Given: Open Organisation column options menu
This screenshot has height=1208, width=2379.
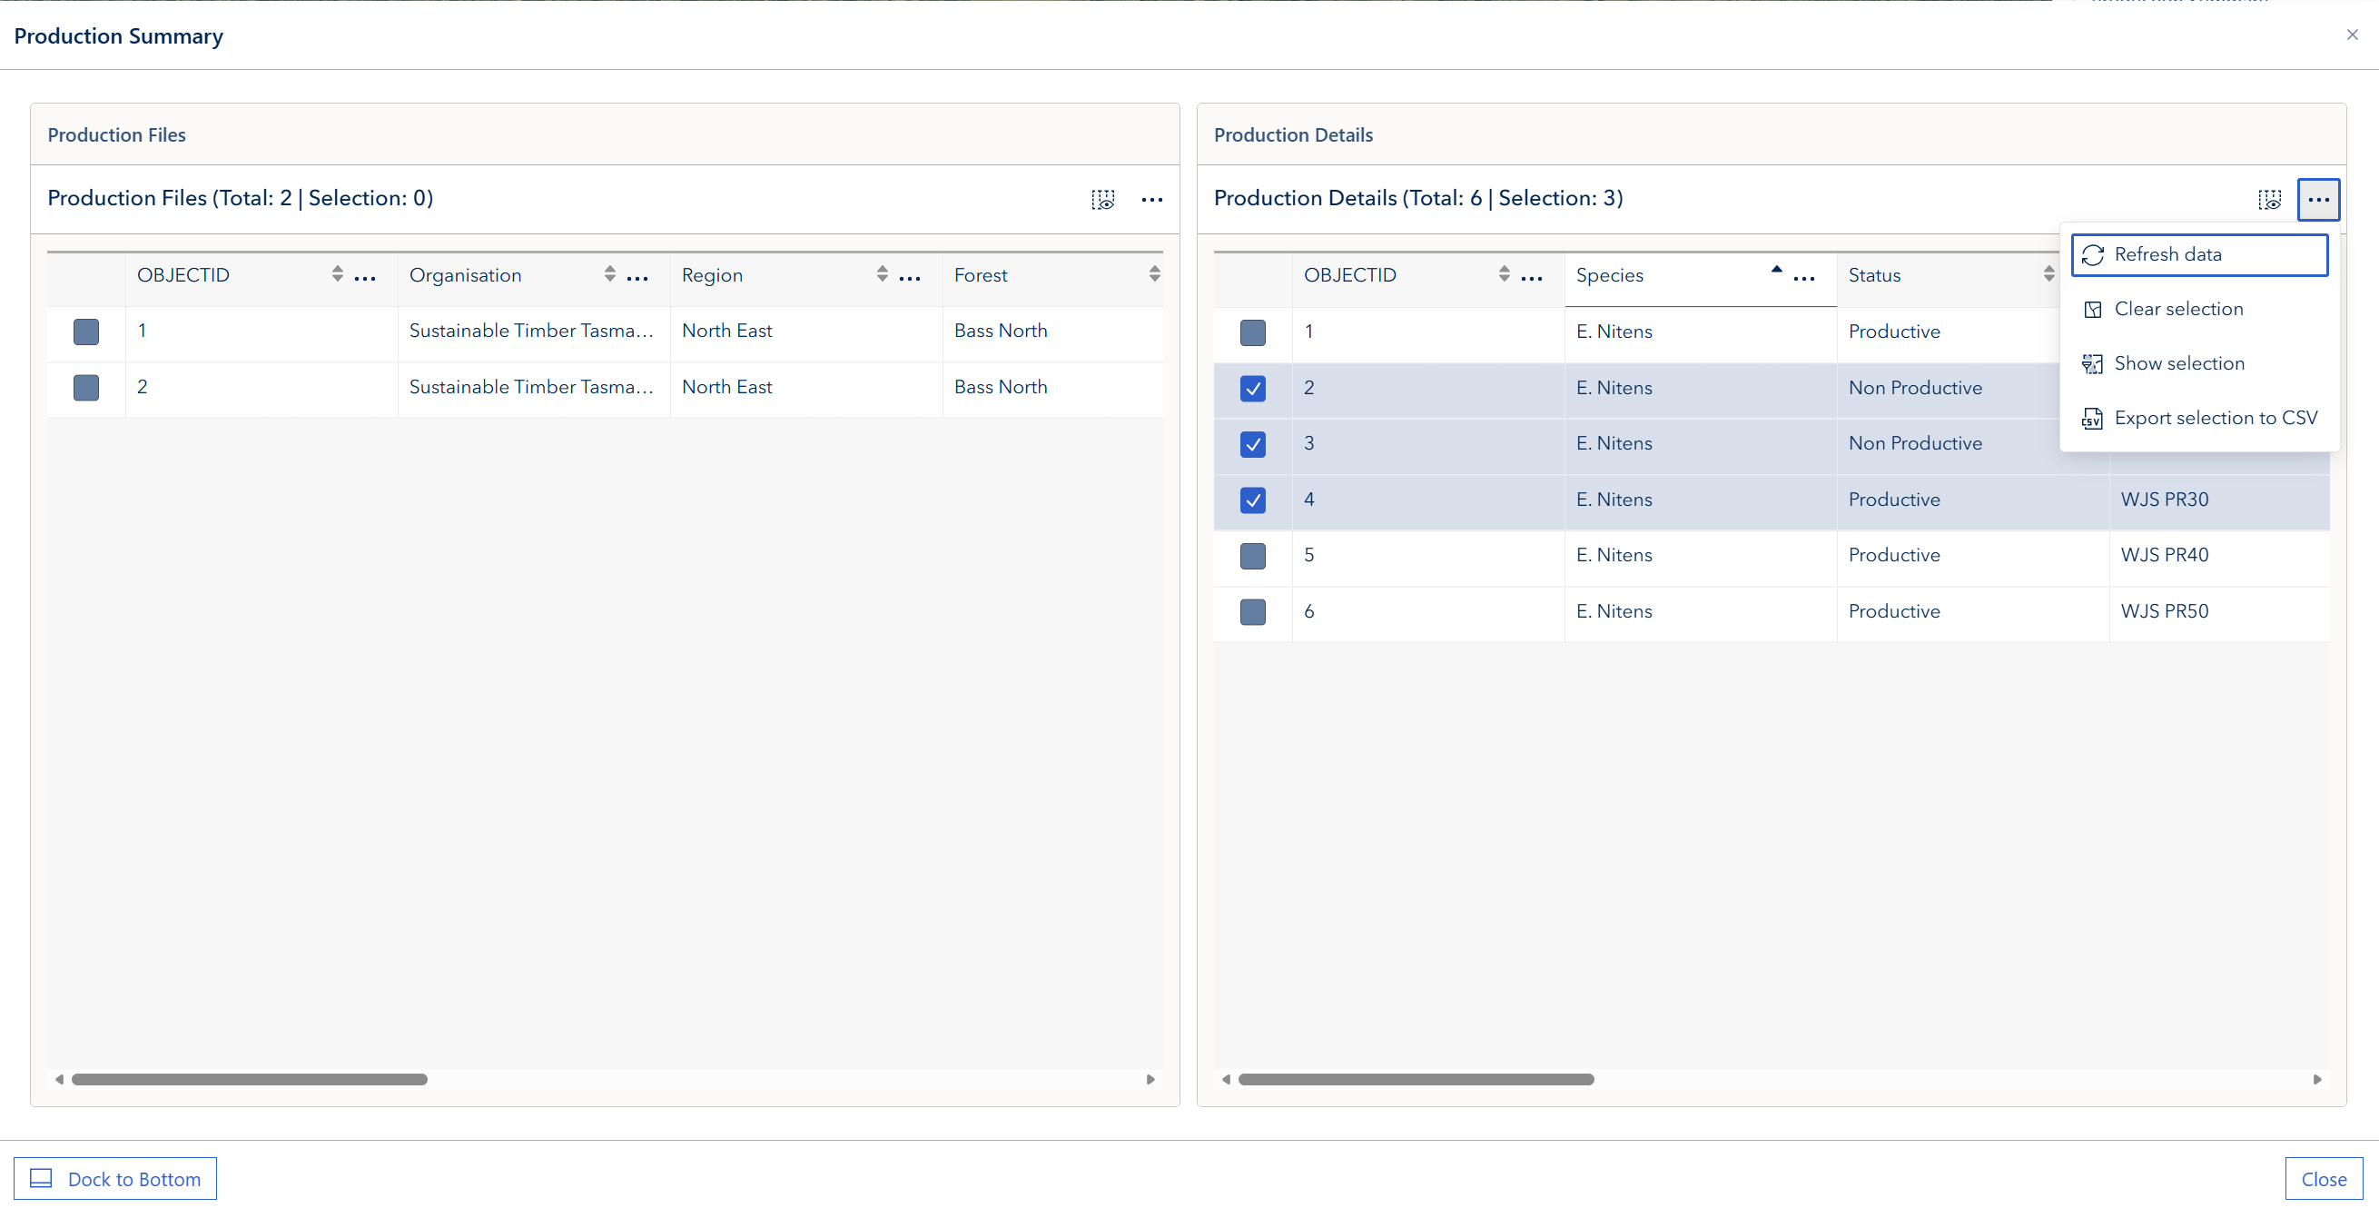Looking at the screenshot, I should pos(637,278).
